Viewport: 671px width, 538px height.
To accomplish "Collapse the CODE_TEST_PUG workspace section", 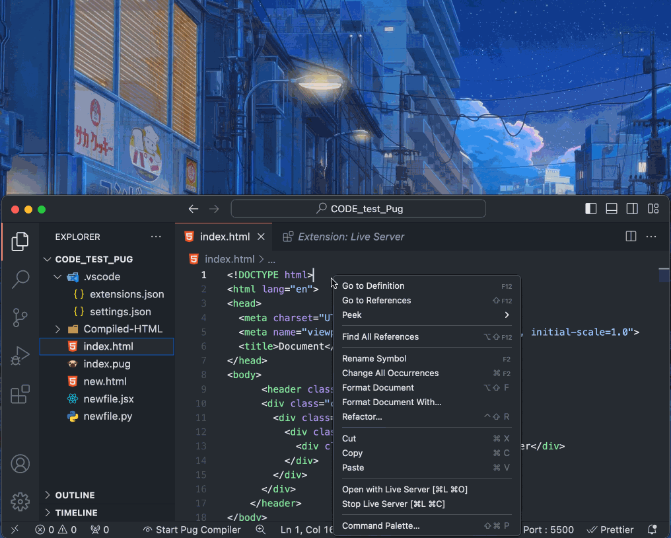I will click(48, 259).
